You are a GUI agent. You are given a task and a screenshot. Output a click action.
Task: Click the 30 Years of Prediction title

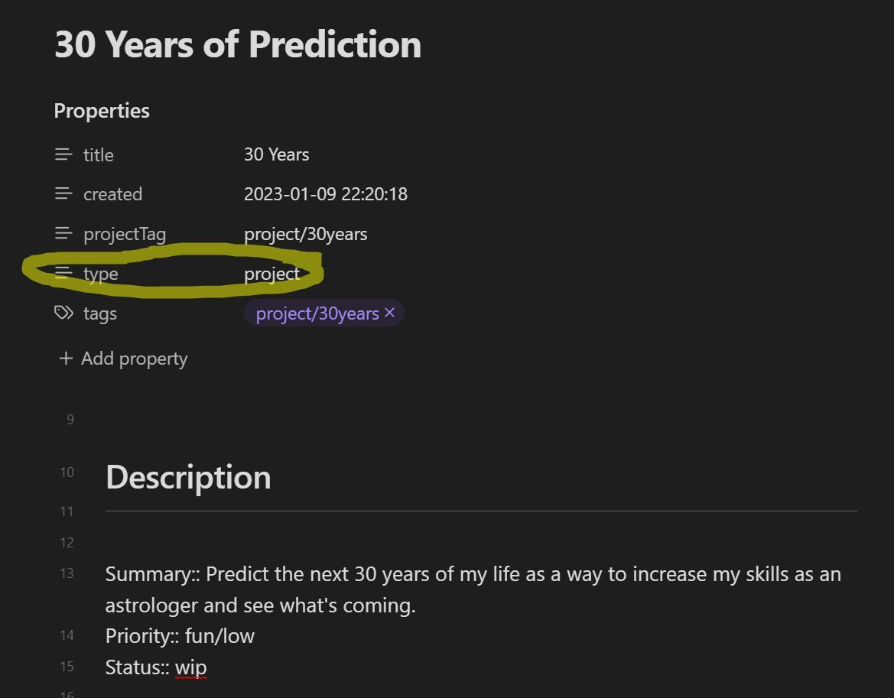pyautogui.click(x=237, y=44)
